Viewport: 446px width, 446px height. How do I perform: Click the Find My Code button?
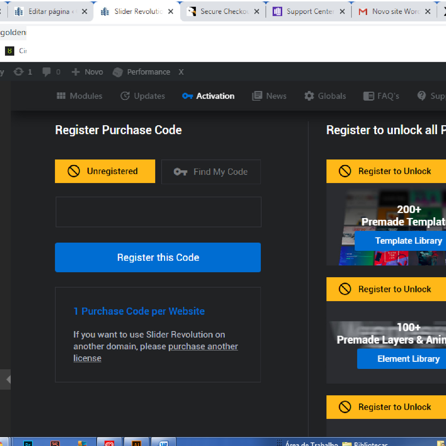[x=211, y=172]
